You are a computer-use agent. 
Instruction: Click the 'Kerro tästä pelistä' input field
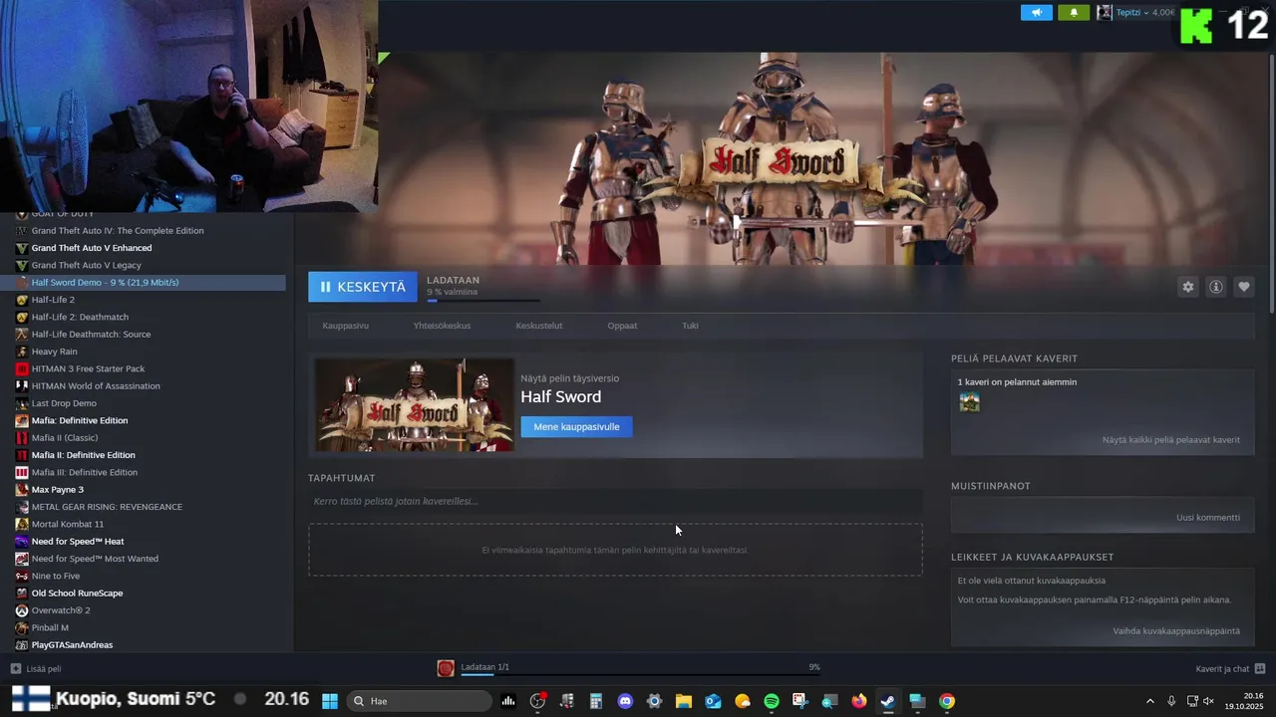[615, 501]
